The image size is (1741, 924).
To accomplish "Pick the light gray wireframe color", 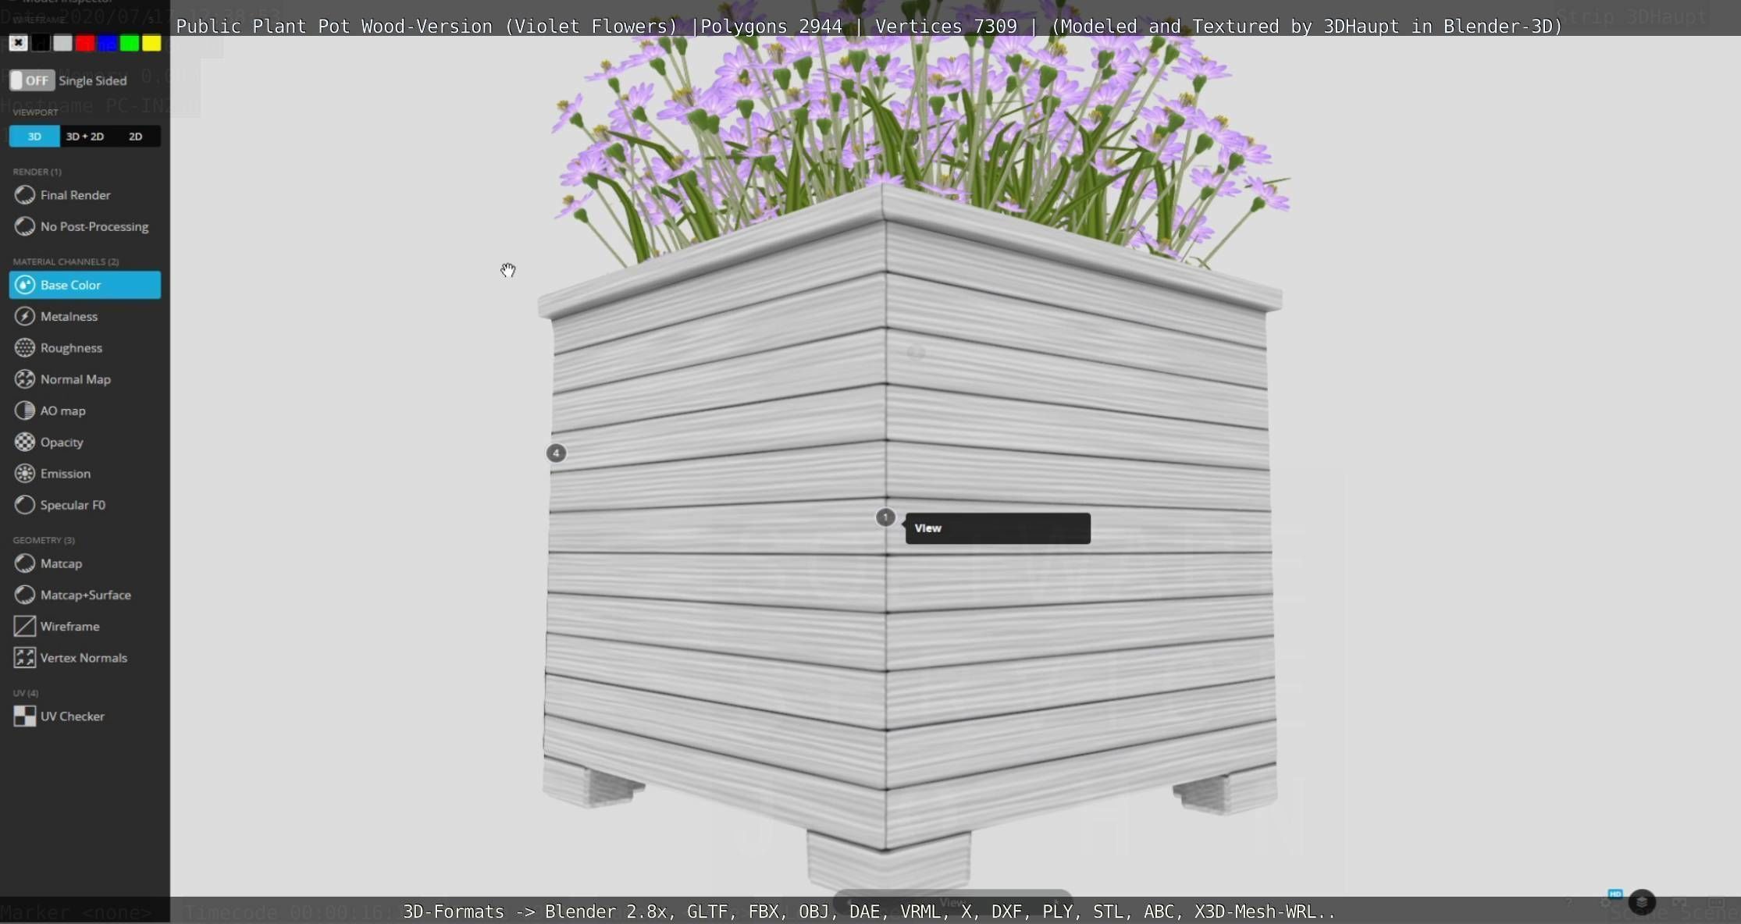I will tap(62, 43).
